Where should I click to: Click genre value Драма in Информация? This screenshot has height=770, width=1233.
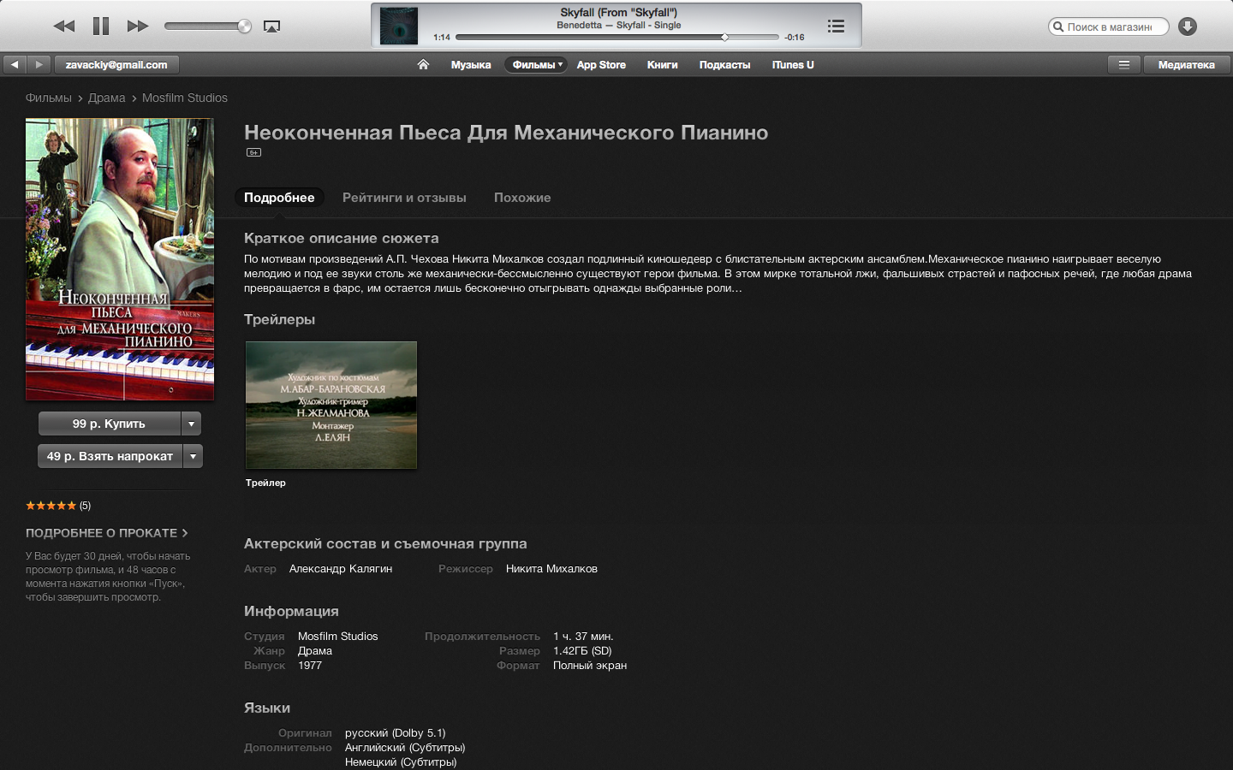pyautogui.click(x=315, y=651)
